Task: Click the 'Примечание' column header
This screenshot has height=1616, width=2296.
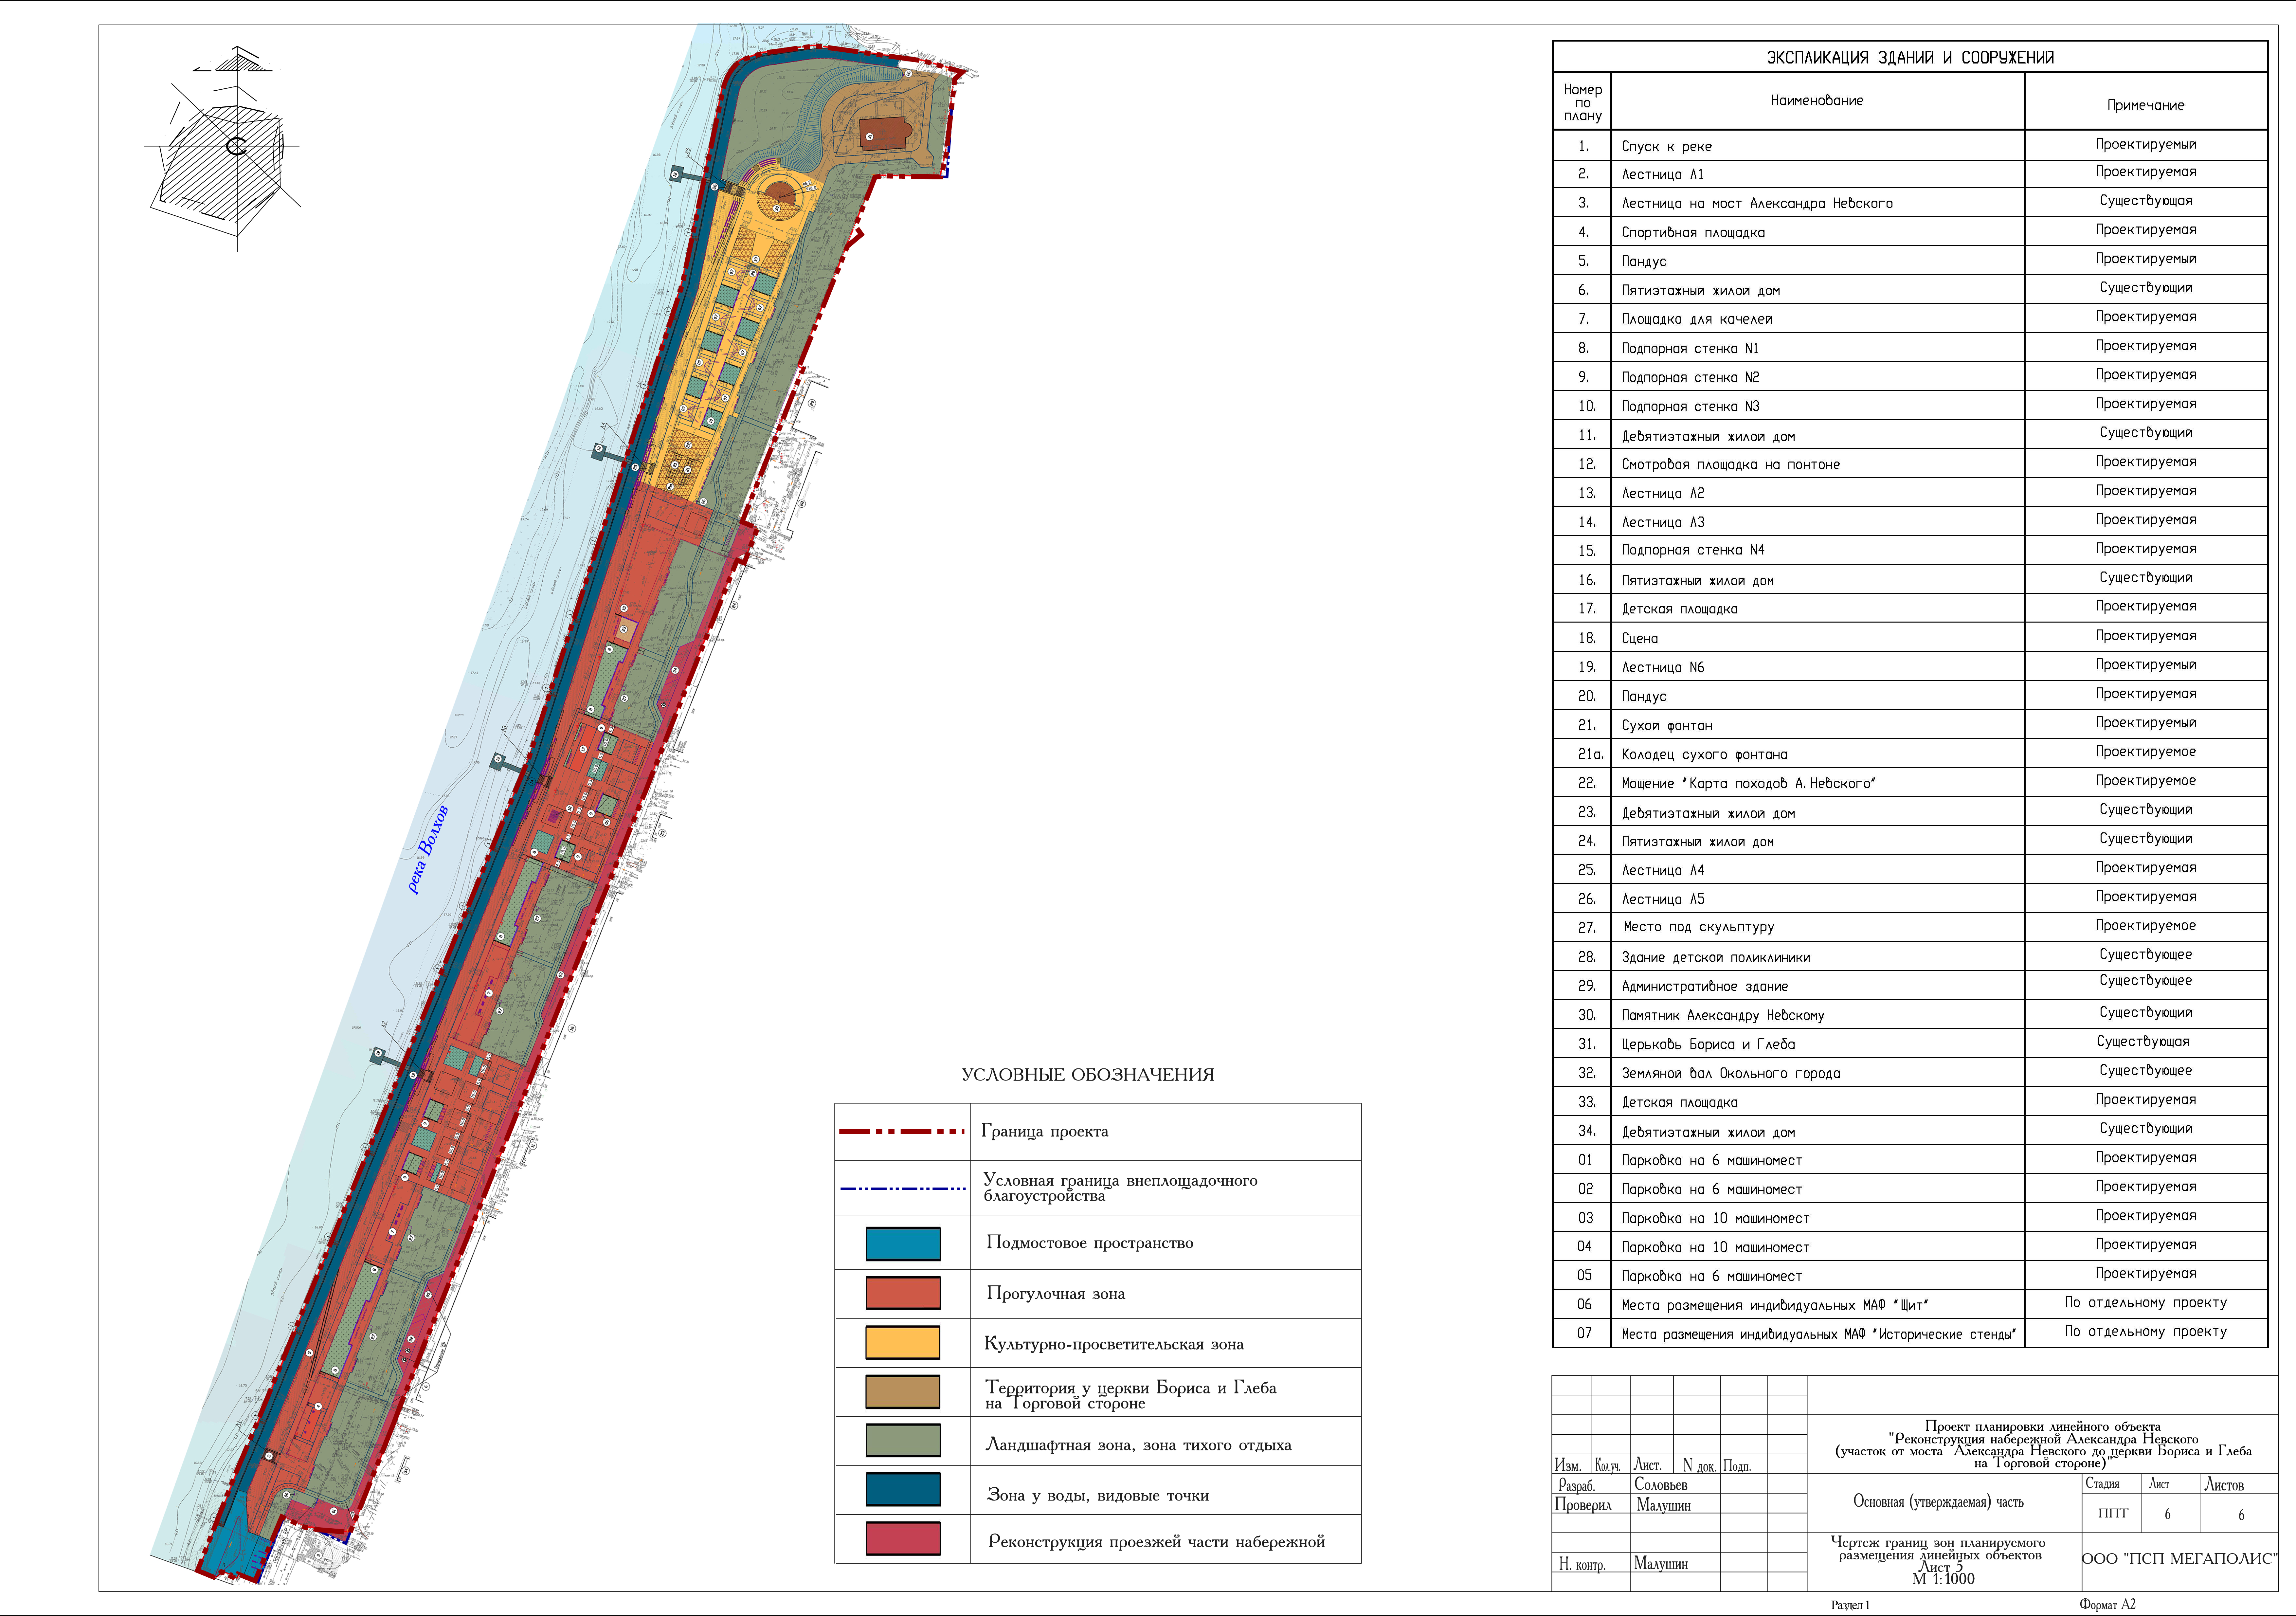Action: [x=2146, y=105]
